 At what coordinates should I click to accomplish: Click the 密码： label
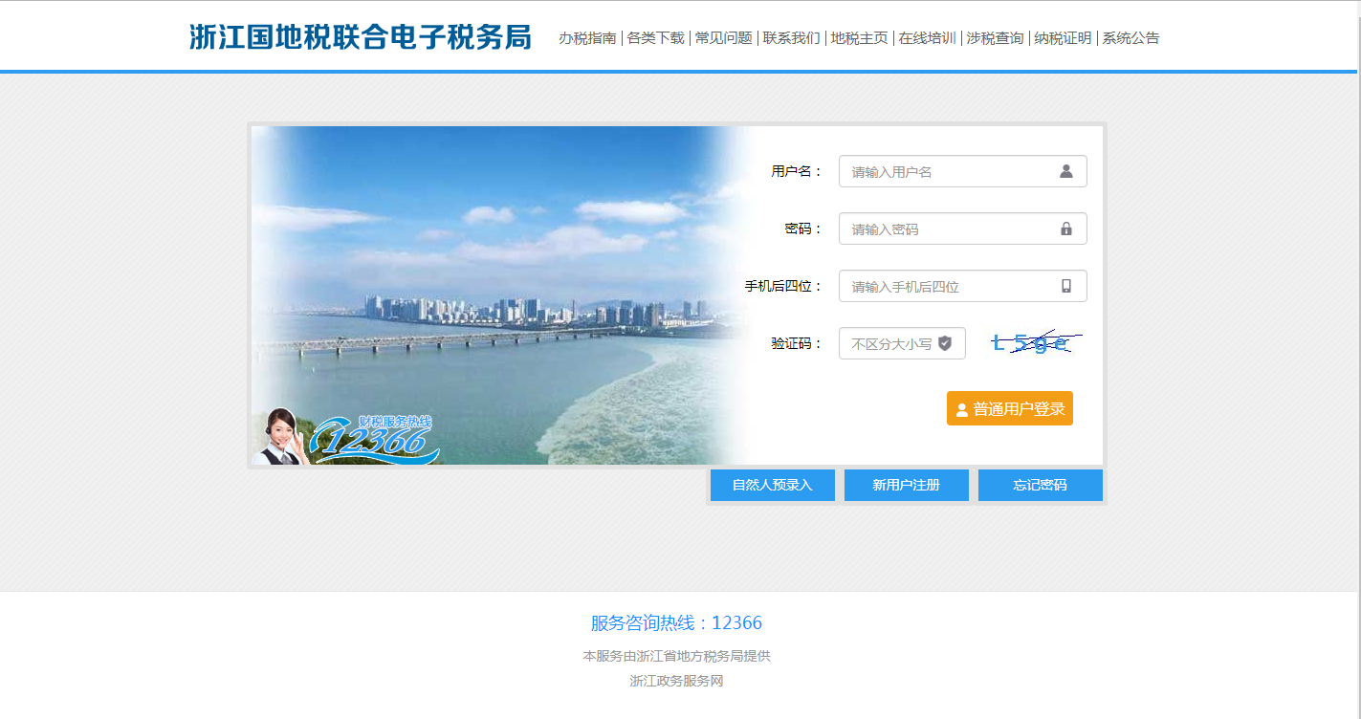pyautogui.click(x=803, y=229)
